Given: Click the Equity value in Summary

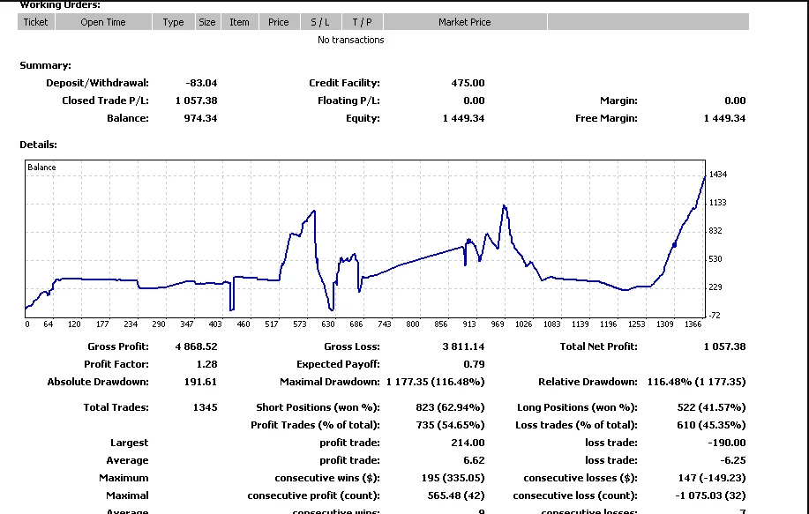Looking at the screenshot, I should tap(463, 118).
